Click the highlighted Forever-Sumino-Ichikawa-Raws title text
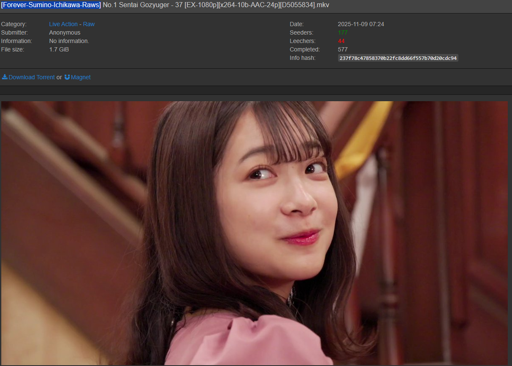Image resolution: width=512 pixels, height=366 pixels. tap(51, 5)
